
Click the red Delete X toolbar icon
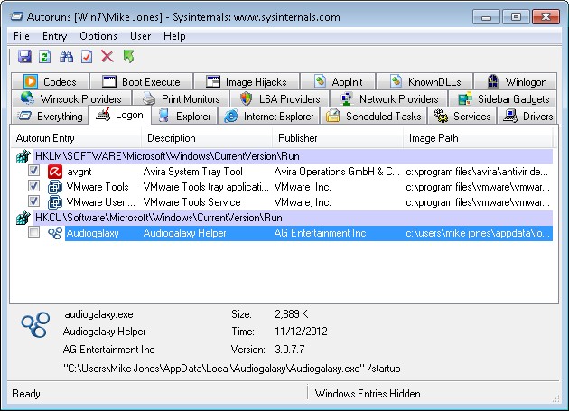point(107,56)
